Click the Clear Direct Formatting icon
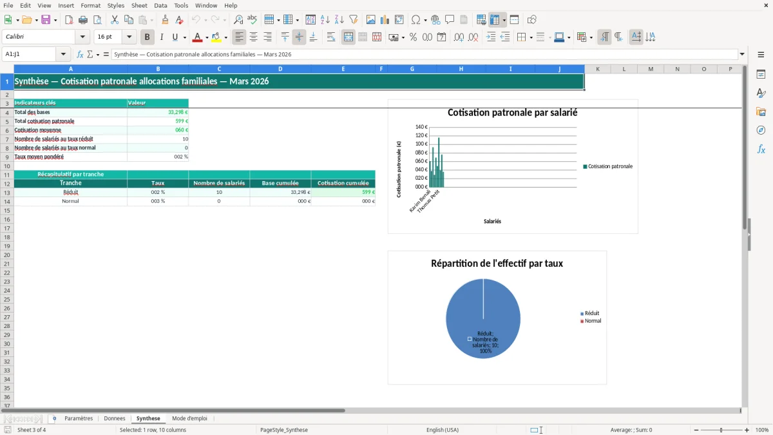 180,20
